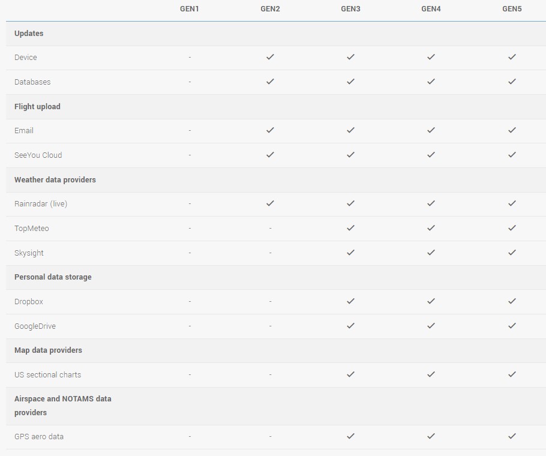Click the Personal data storage heading
Viewport: 546px width, 456px height.
[x=53, y=277]
